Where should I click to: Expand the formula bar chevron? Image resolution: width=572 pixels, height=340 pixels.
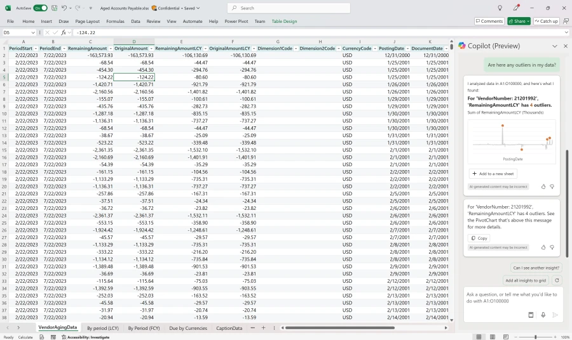click(566, 32)
